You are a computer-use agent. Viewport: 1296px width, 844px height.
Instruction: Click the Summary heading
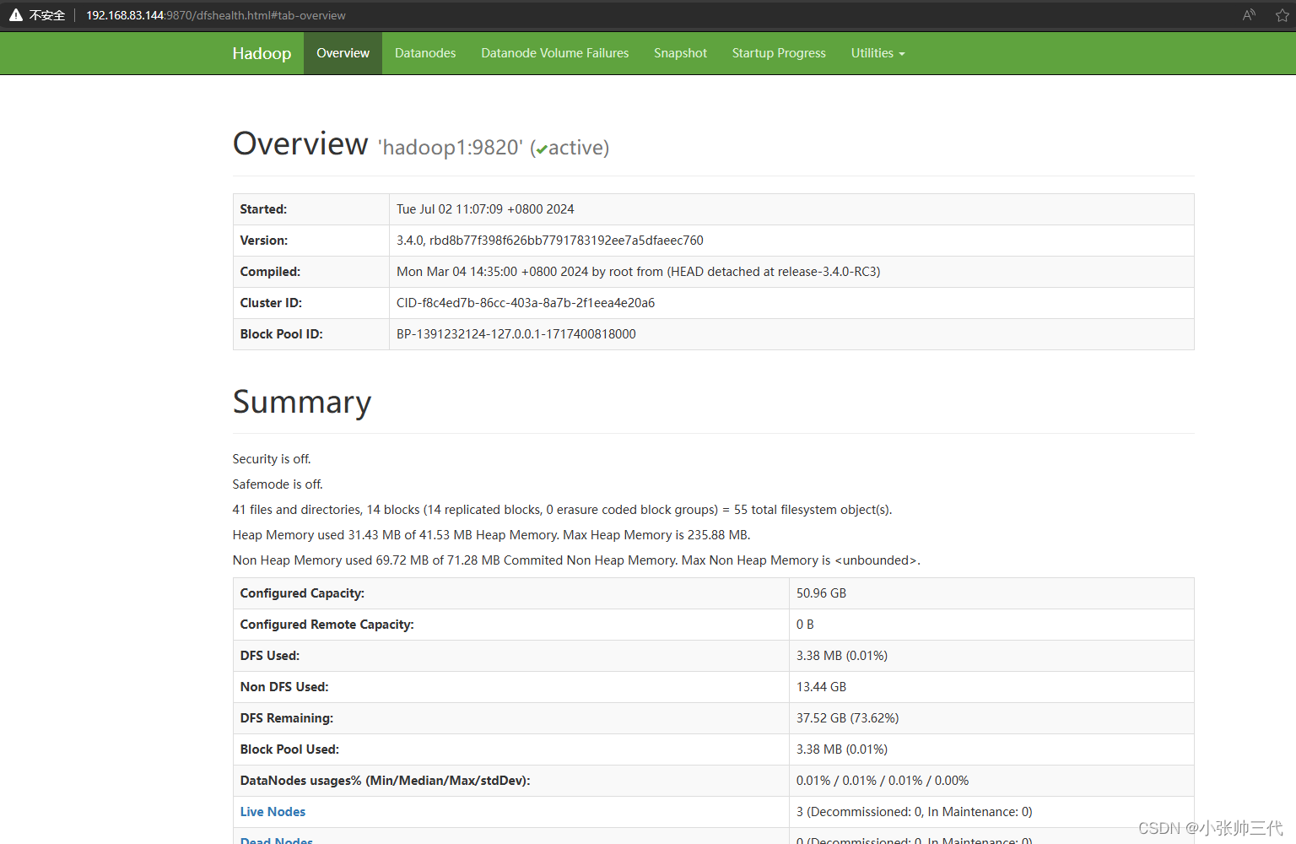pyautogui.click(x=302, y=403)
